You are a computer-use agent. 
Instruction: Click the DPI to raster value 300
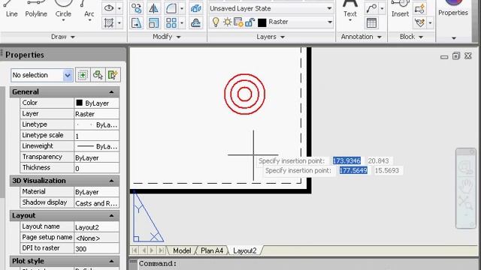[97, 248]
